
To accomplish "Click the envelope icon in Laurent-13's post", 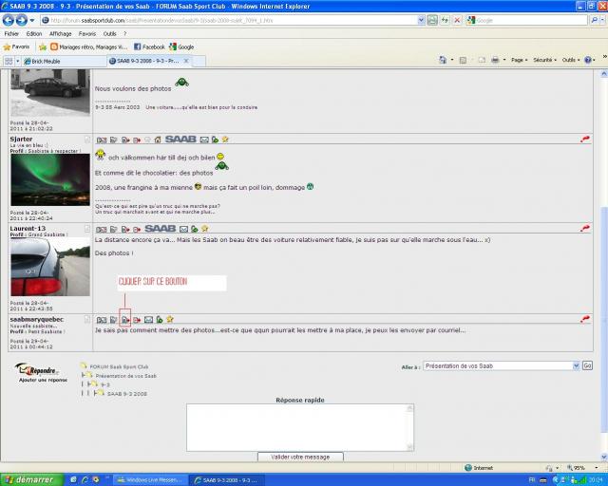I will (x=183, y=229).
